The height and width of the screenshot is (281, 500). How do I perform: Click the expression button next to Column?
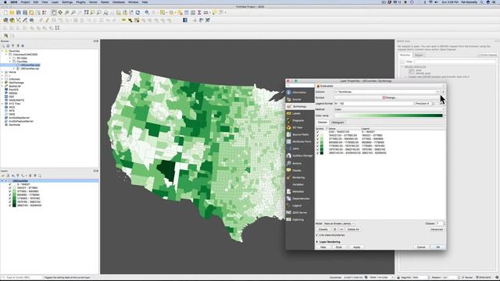click(443, 92)
